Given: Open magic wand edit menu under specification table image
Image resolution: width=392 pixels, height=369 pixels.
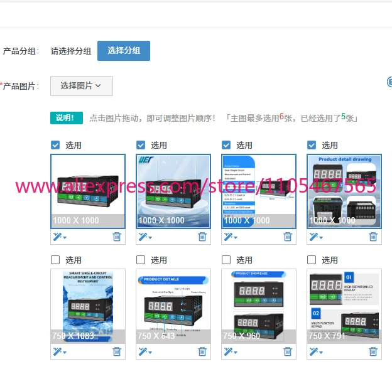Looking at the screenshot, I should [x=231, y=237].
